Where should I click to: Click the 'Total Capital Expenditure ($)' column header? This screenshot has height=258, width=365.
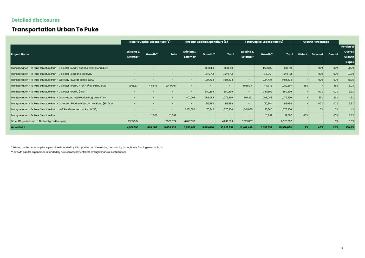tap(264, 42)
